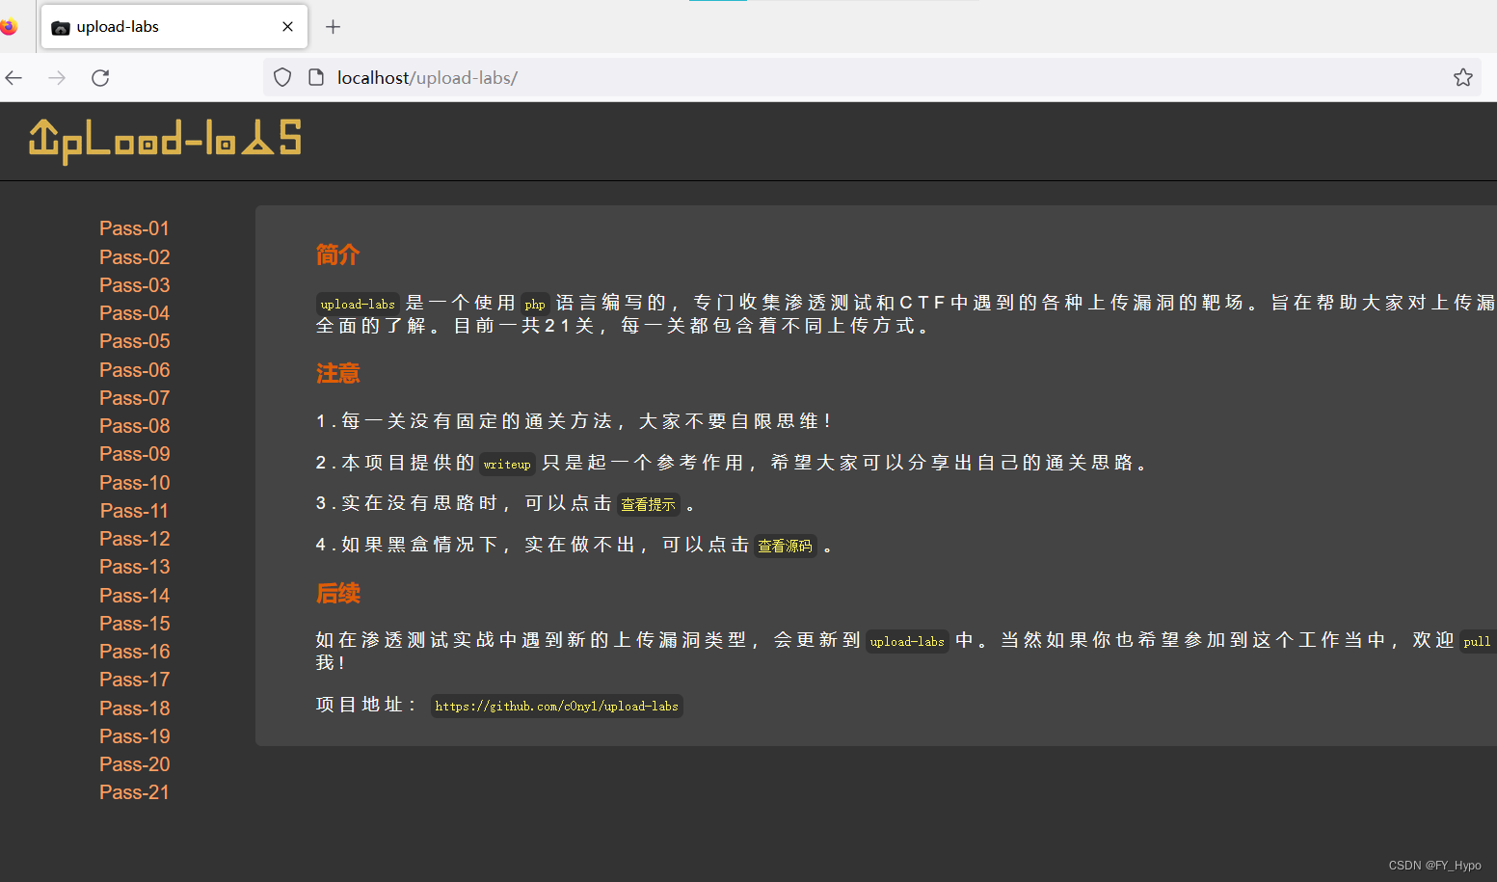Open Pass-15 in the sidebar
The height and width of the screenshot is (882, 1497).
[x=134, y=624]
